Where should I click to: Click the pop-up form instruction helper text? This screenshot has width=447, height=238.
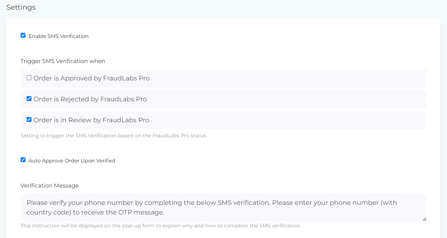[x=161, y=226]
